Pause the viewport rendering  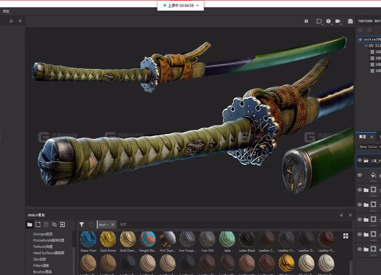click(x=306, y=21)
